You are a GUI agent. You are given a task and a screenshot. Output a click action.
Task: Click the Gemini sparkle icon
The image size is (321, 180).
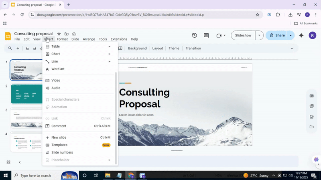pos(301,35)
